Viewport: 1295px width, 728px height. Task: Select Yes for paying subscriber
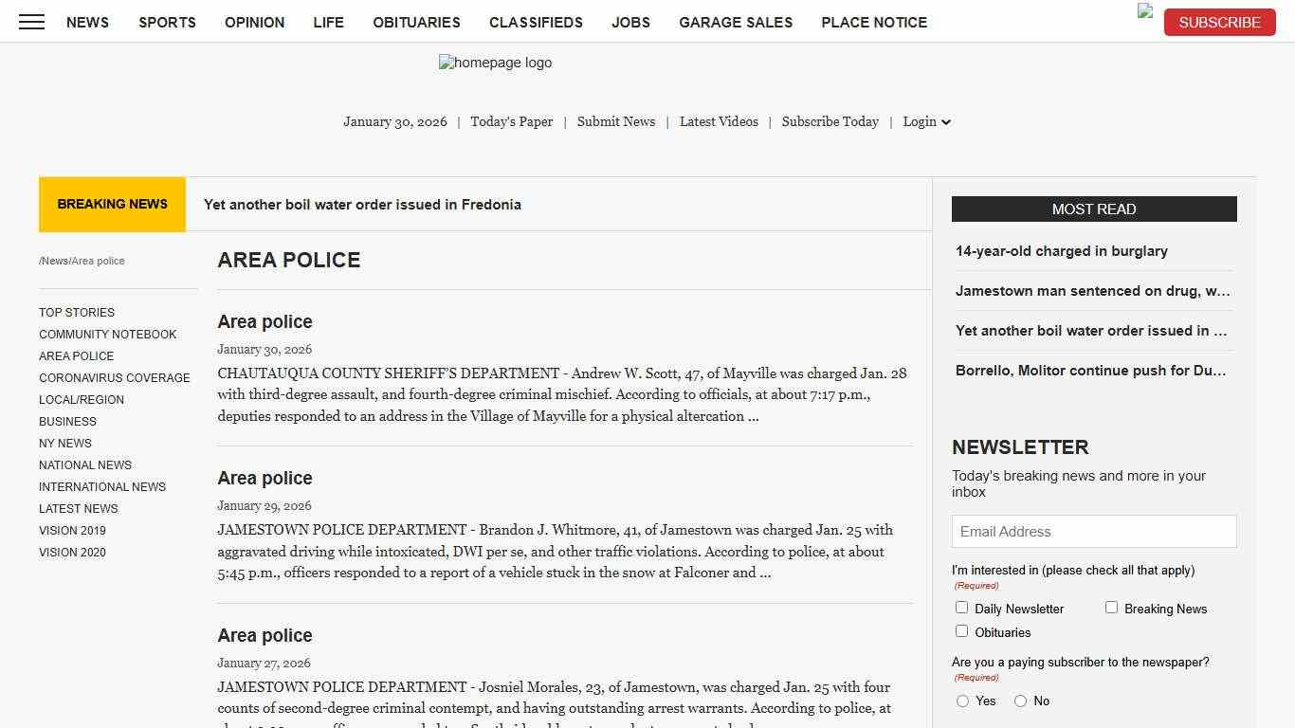coord(962,701)
